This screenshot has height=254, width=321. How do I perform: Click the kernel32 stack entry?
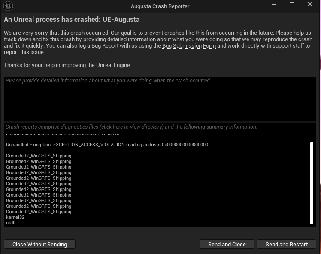tap(15, 217)
